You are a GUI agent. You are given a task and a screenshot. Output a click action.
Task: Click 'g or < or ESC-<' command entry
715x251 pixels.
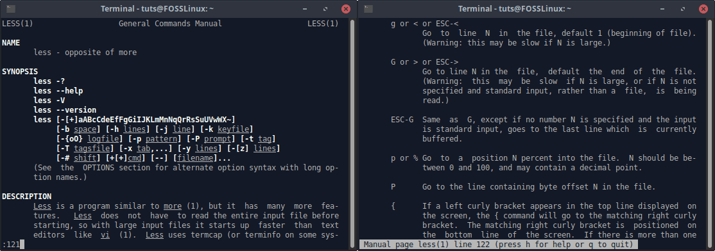tap(424, 23)
